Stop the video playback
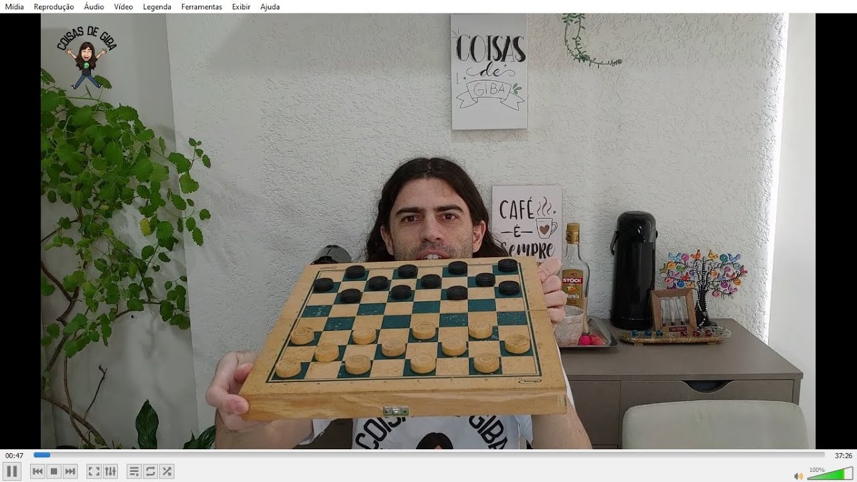 coord(54,471)
